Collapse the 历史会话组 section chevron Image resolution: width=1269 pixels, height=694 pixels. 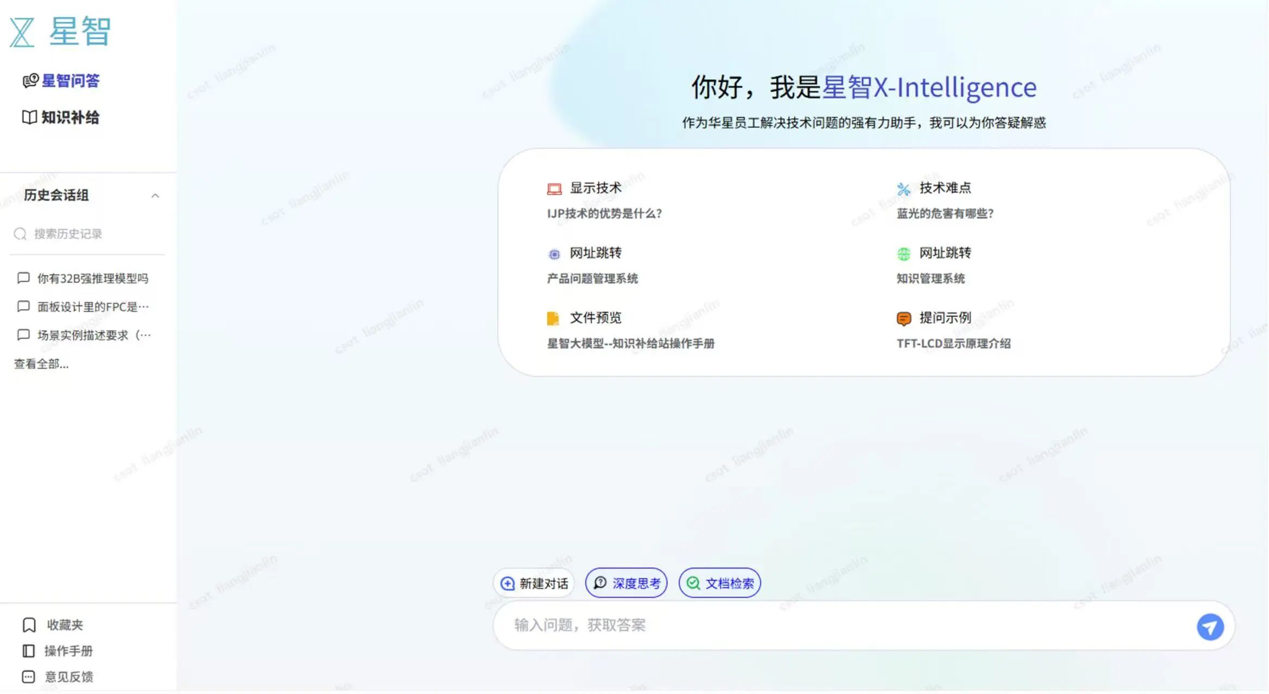coord(155,196)
